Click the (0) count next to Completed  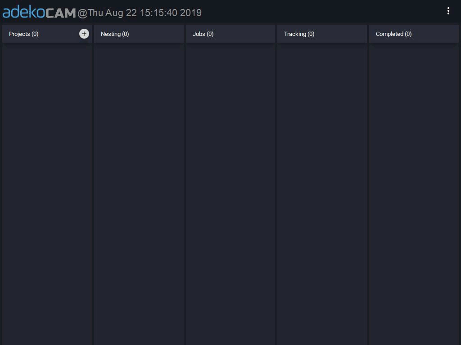point(408,34)
